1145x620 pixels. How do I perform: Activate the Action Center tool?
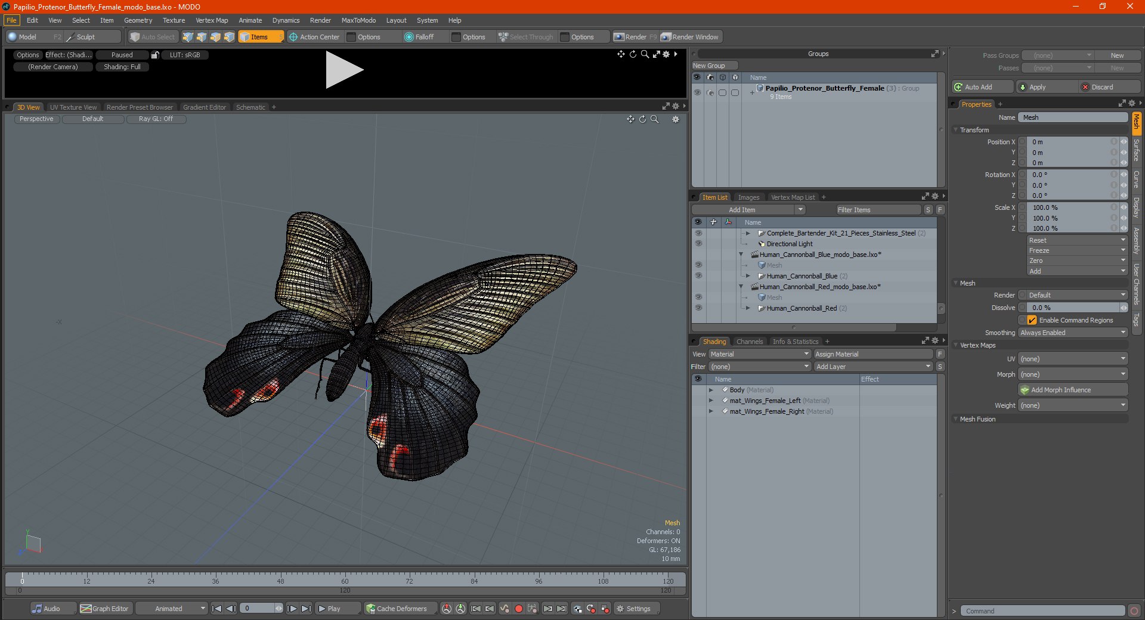click(314, 37)
